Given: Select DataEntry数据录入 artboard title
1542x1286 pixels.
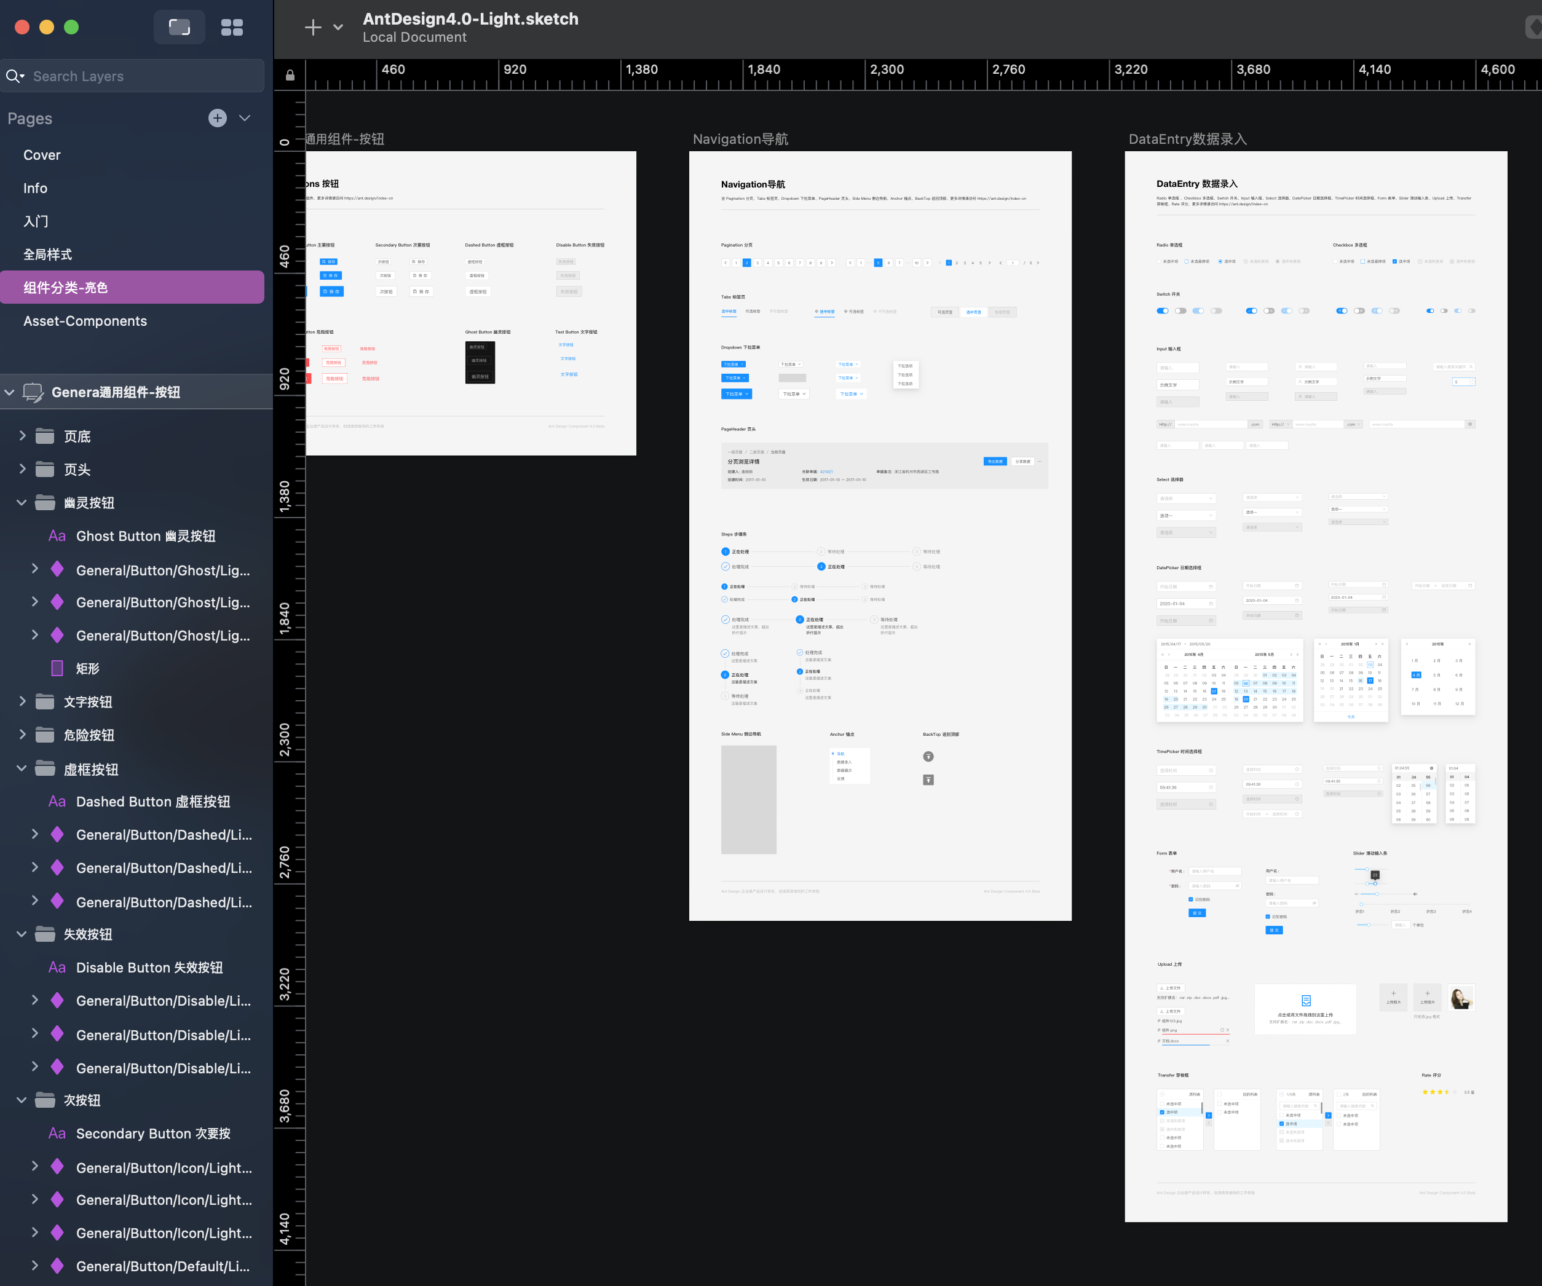Looking at the screenshot, I should point(1187,139).
